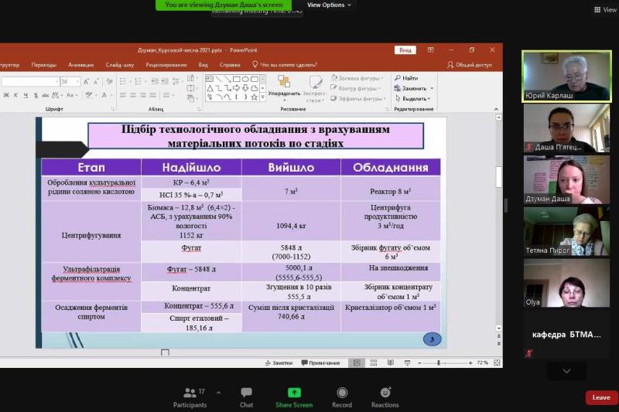The width and height of the screenshot is (619, 412).
Task: Open the Заменить dropdown
Action: point(431,88)
